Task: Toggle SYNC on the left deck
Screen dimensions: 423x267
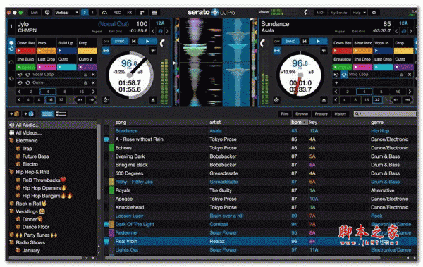Action: [120, 42]
